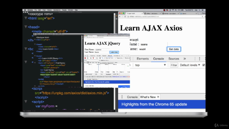Collapse the html lang="en" fold triangle
This screenshot has width=229, height=129.
click(26, 18)
